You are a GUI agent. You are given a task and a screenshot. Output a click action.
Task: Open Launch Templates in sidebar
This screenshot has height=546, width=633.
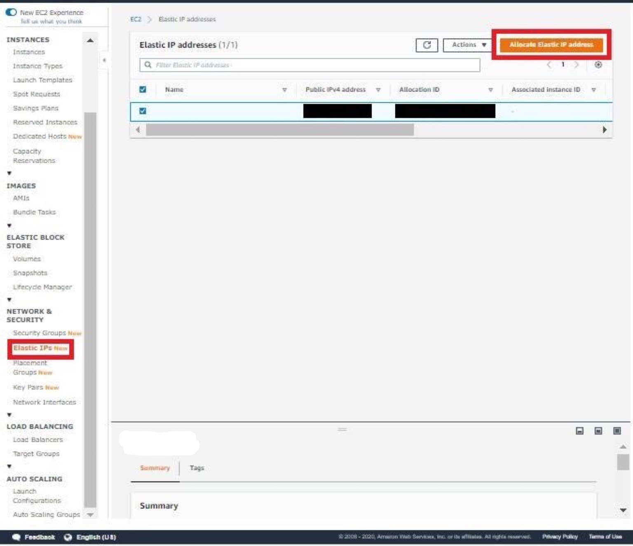pyautogui.click(x=42, y=80)
